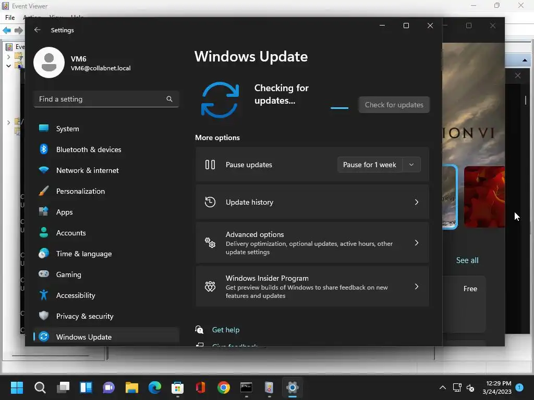The image size is (534, 400).
Task: Show hidden system tray icons
Action: pyautogui.click(x=442, y=387)
